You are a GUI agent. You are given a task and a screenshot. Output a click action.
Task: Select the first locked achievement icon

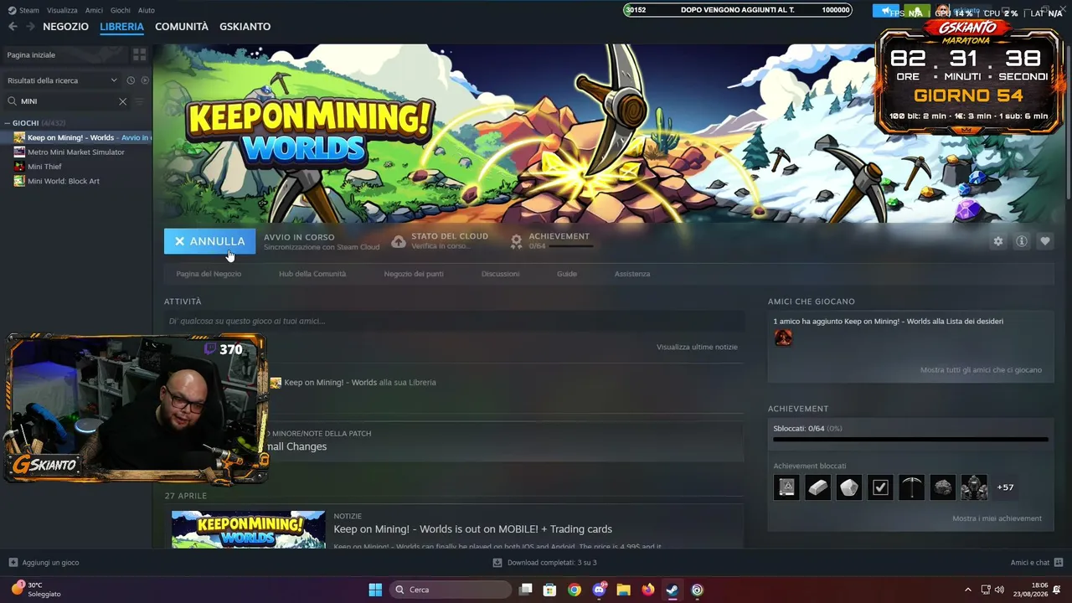(786, 487)
